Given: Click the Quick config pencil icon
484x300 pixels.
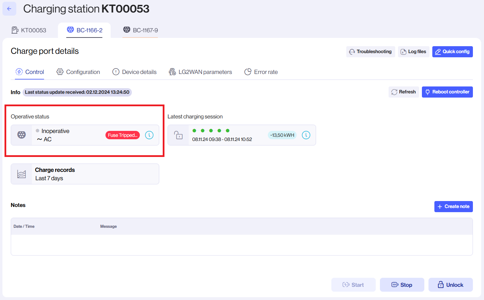Looking at the screenshot, I should [439, 51].
